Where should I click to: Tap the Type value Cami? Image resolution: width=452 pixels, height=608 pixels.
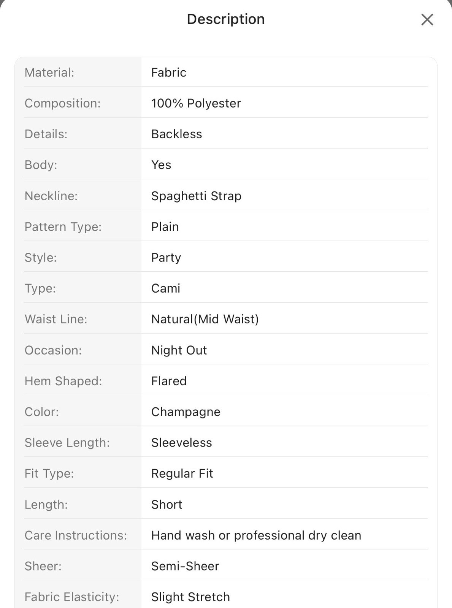coord(166,288)
